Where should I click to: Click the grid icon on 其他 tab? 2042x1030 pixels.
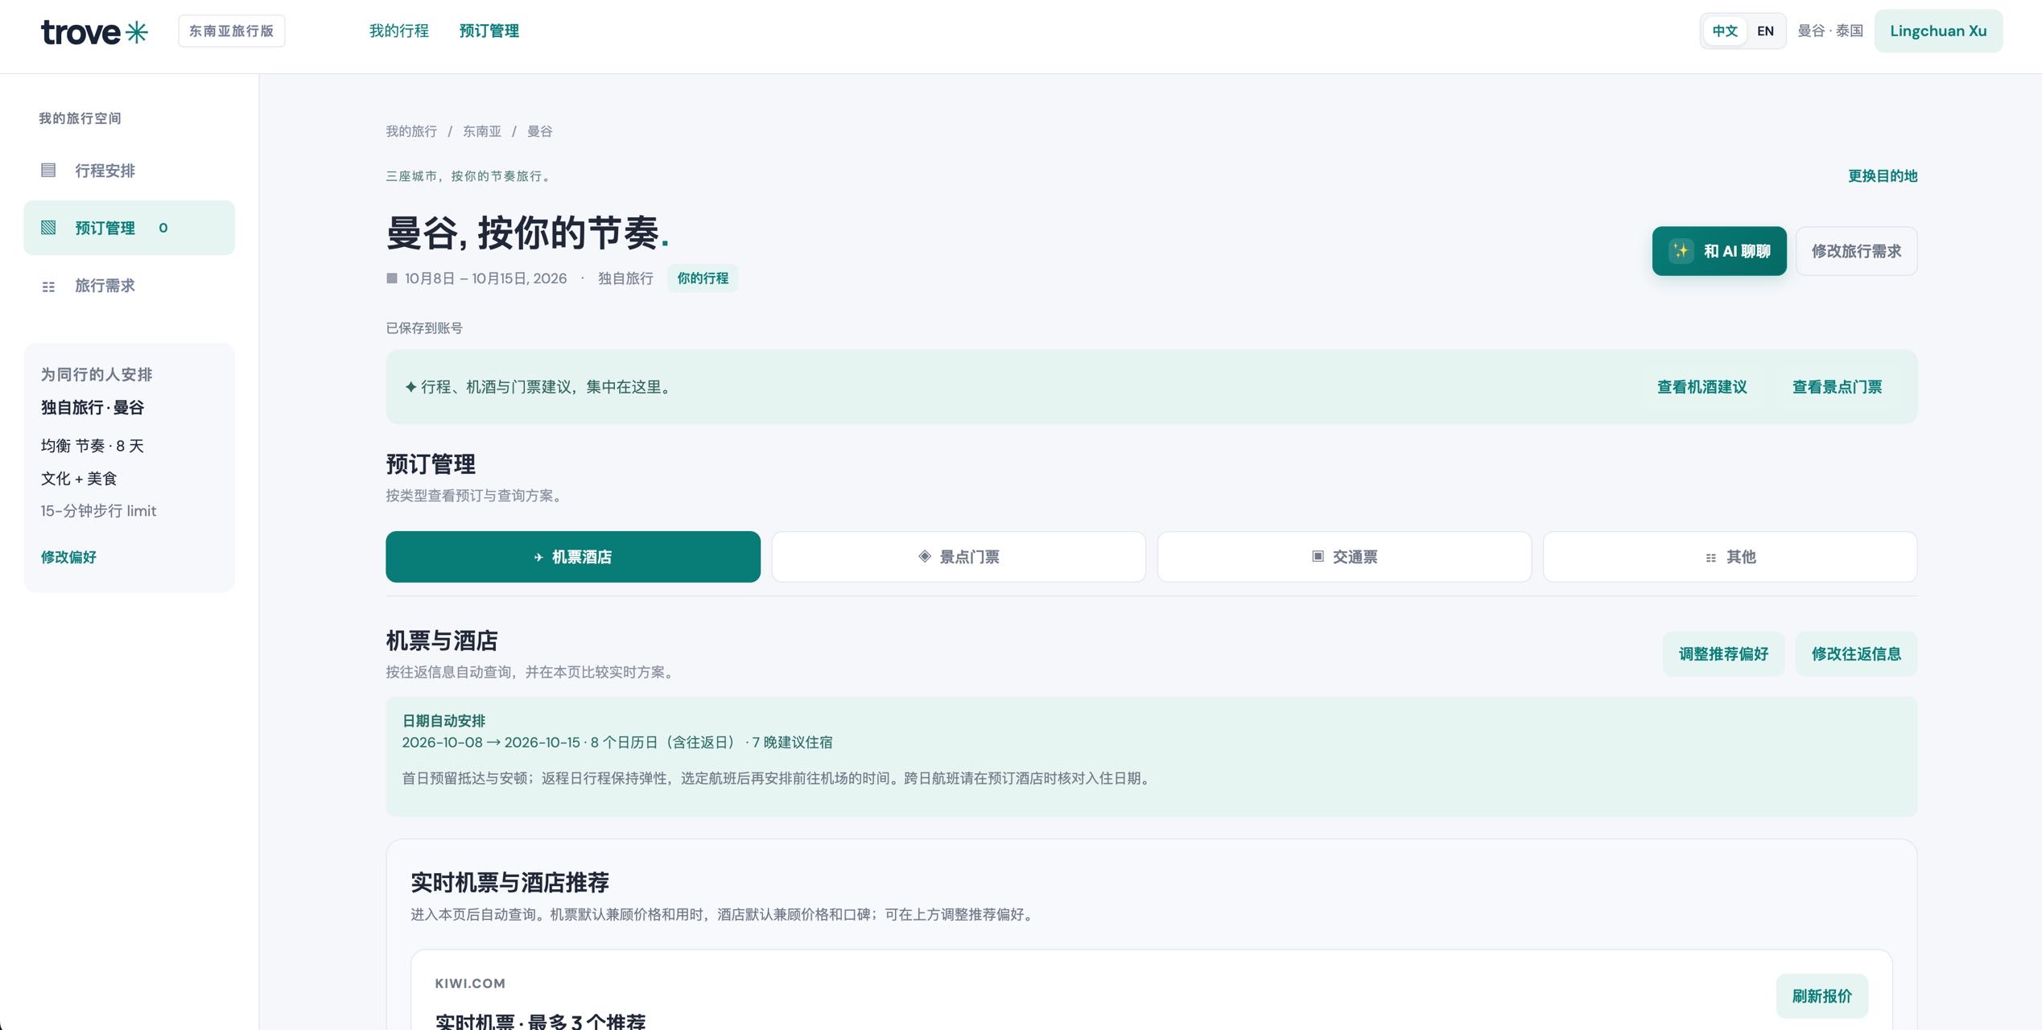point(1711,558)
